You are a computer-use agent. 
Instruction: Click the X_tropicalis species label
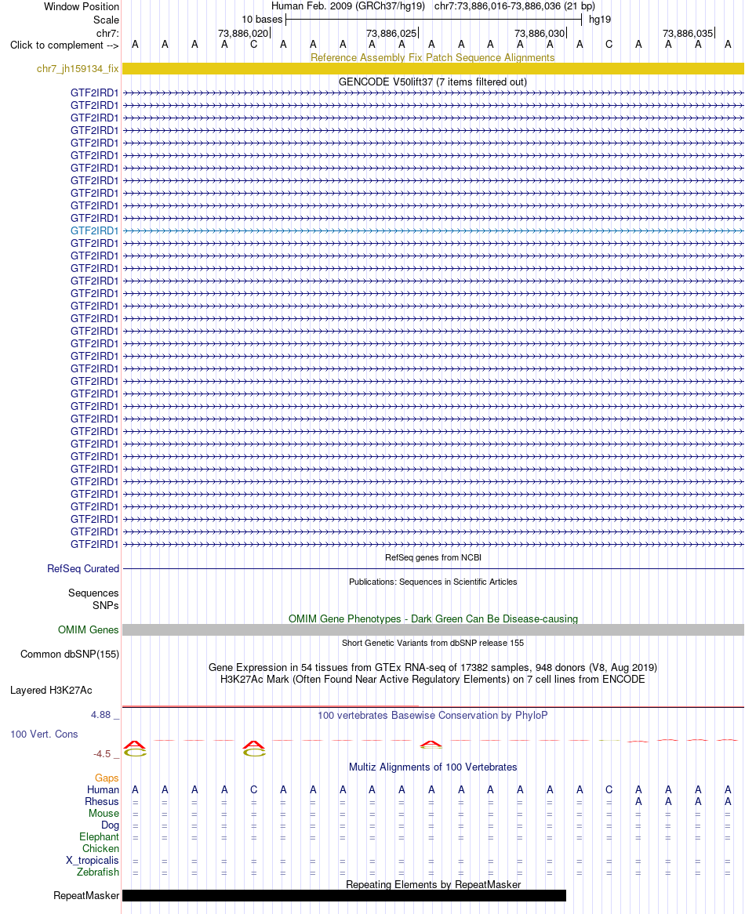92,861
